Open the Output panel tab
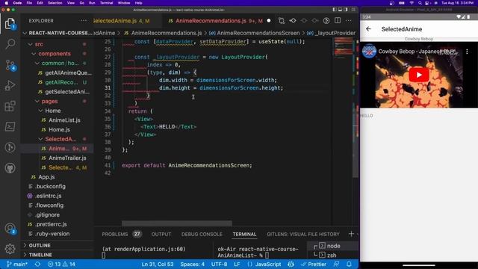 point(161,234)
